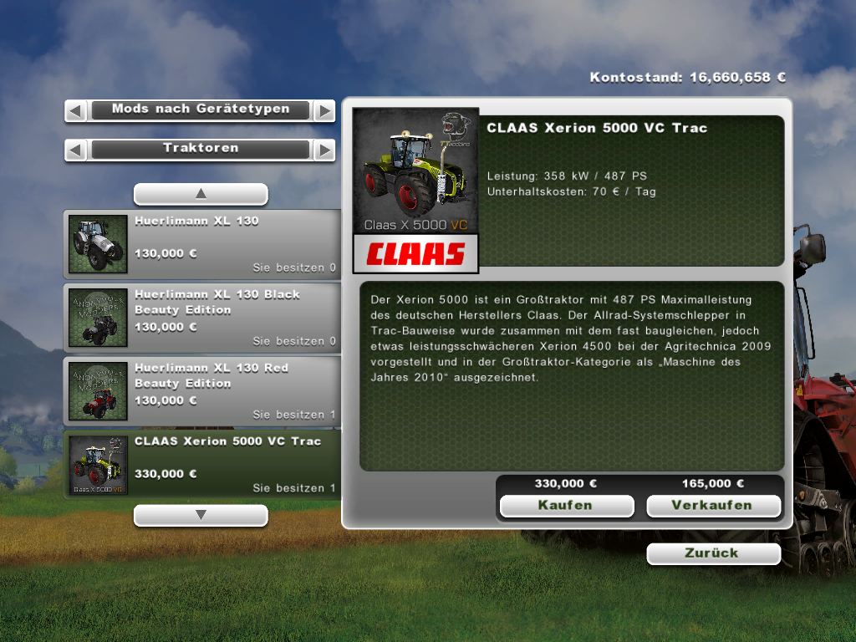Click left arrow beside Traktoren category
856x642 pixels.
[x=76, y=150]
